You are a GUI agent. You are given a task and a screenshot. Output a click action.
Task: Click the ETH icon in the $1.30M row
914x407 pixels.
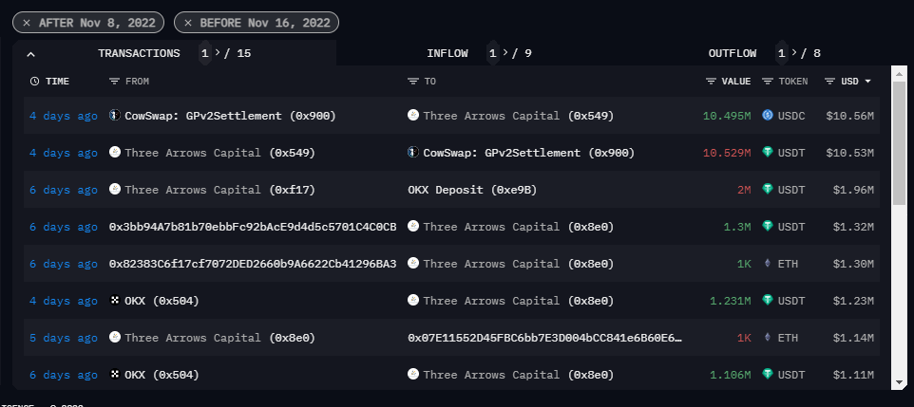768,264
